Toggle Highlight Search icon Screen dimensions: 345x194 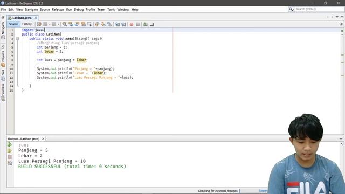point(83,24)
